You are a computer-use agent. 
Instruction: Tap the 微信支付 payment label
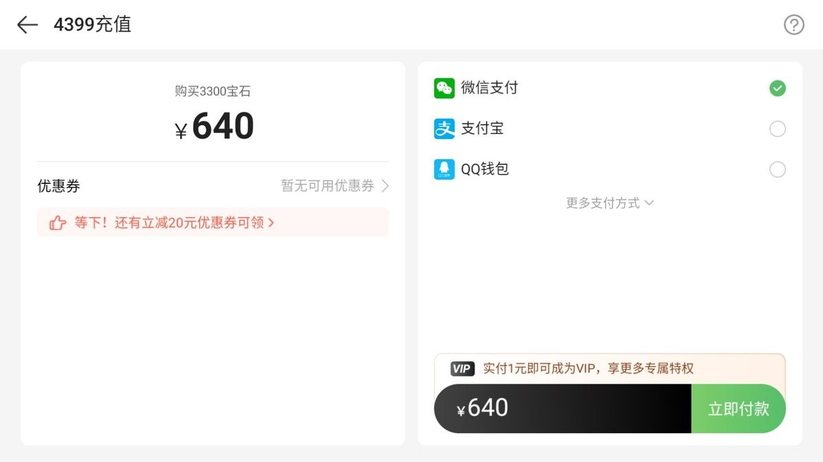(x=489, y=87)
